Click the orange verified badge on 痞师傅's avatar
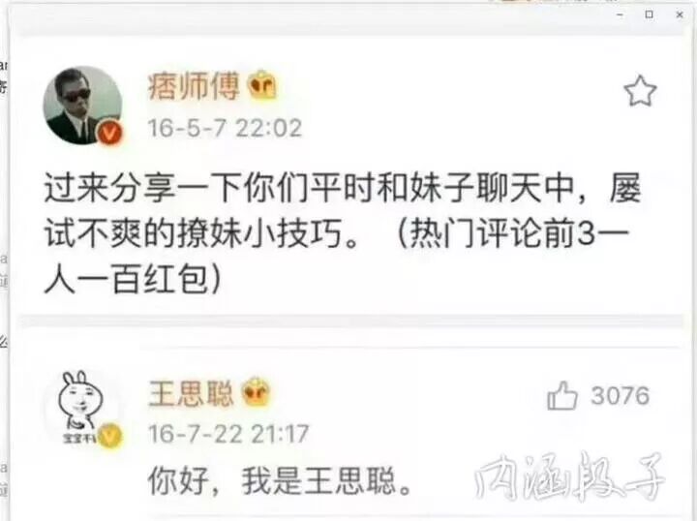This screenshot has height=521, width=697. point(110,132)
